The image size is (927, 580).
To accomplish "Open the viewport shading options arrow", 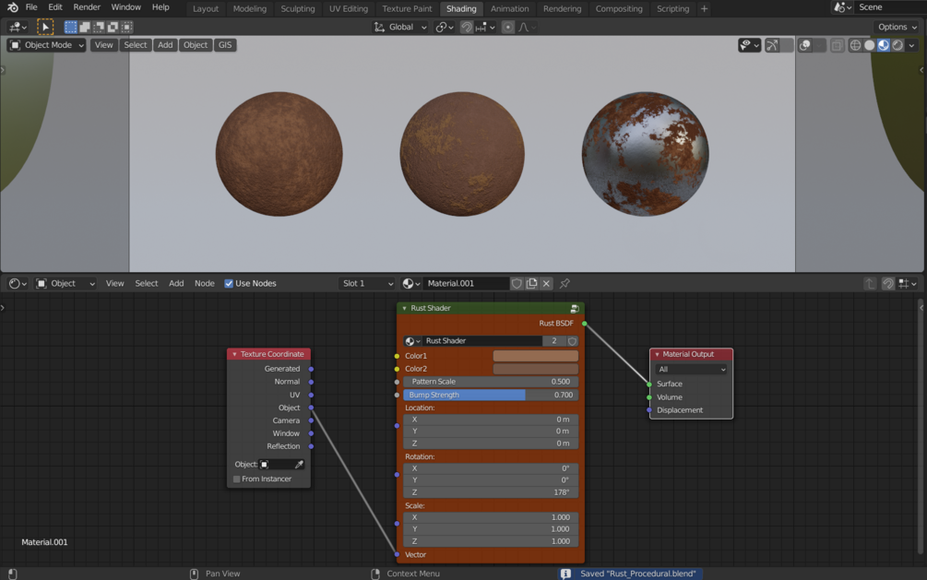I will pyautogui.click(x=911, y=45).
